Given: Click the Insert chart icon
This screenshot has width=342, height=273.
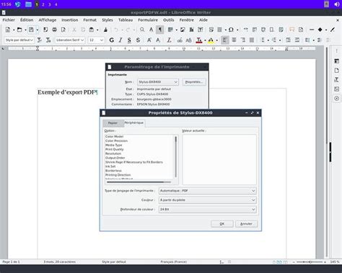Looking at the screenshot, I should 191,30.
